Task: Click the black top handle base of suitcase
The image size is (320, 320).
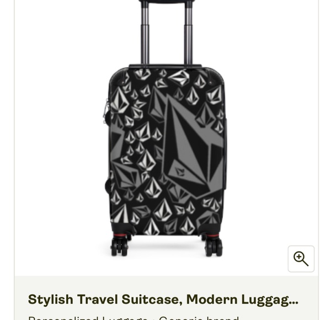Action: (x=166, y=66)
